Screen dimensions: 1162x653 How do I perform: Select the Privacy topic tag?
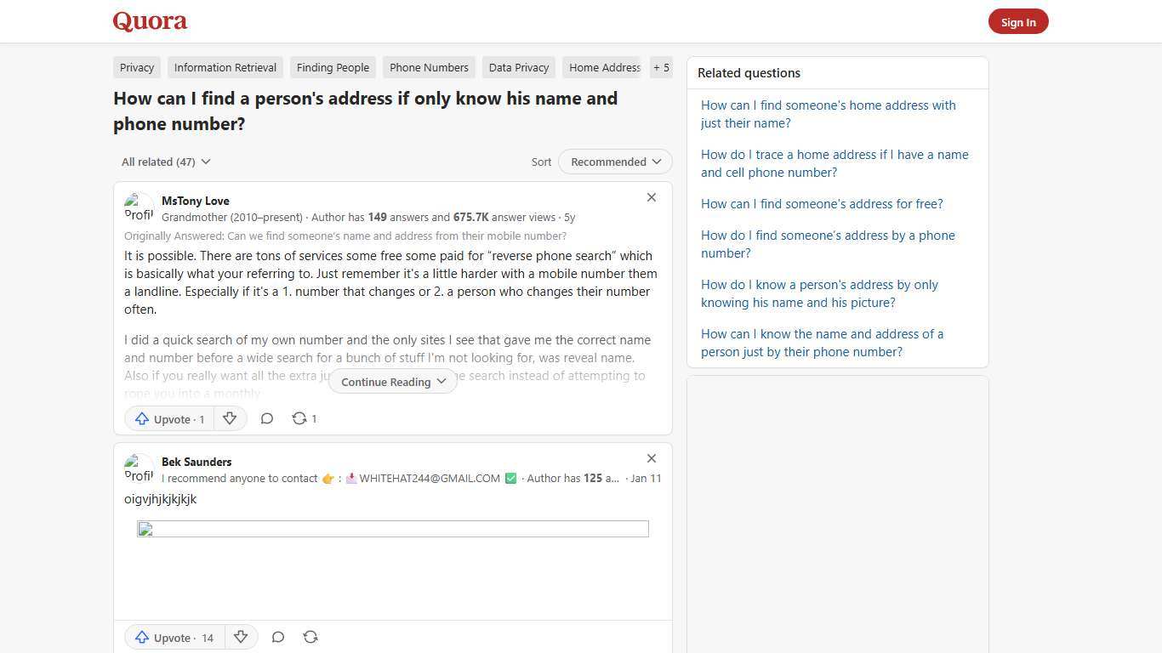point(137,67)
